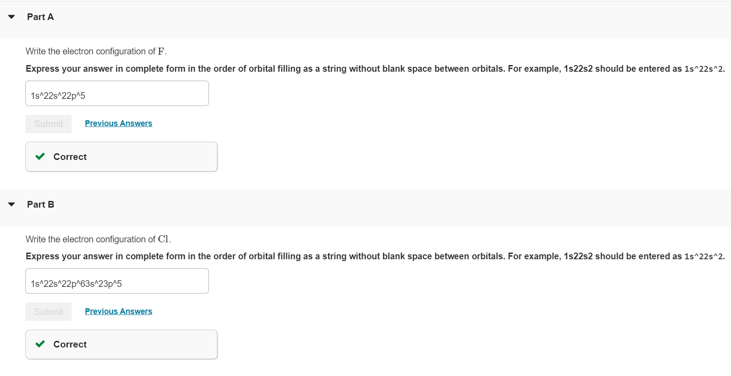Click the checkmark inside the second Correct box
The image size is (731, 376).
tap(40, 344)
